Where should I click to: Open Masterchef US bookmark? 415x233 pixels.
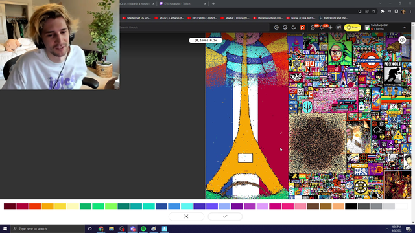[137, 18]
